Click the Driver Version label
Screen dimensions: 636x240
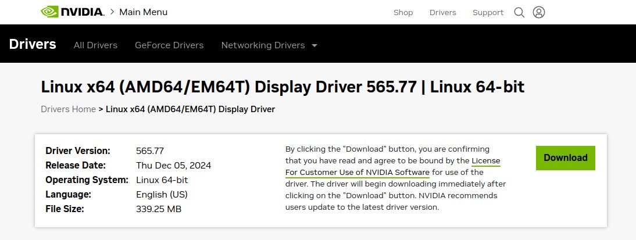78,151
